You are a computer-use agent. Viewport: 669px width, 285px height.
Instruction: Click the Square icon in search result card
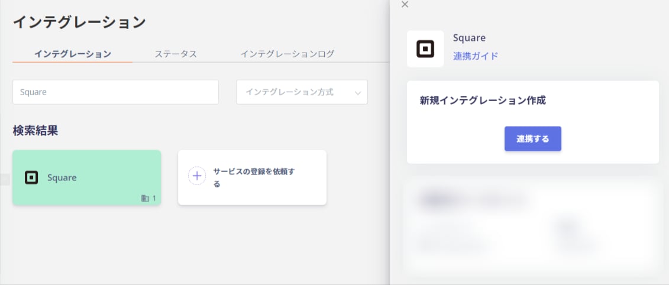coord(31,177)
